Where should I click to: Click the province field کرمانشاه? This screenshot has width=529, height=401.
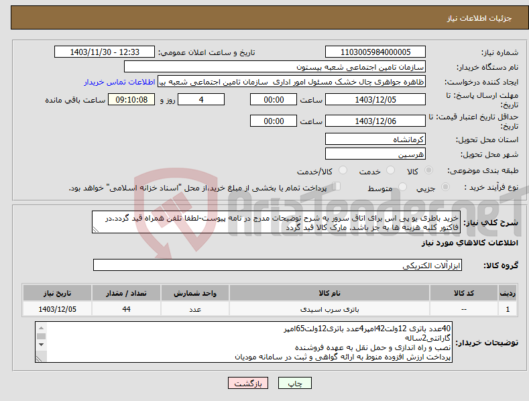pos(375,139)
